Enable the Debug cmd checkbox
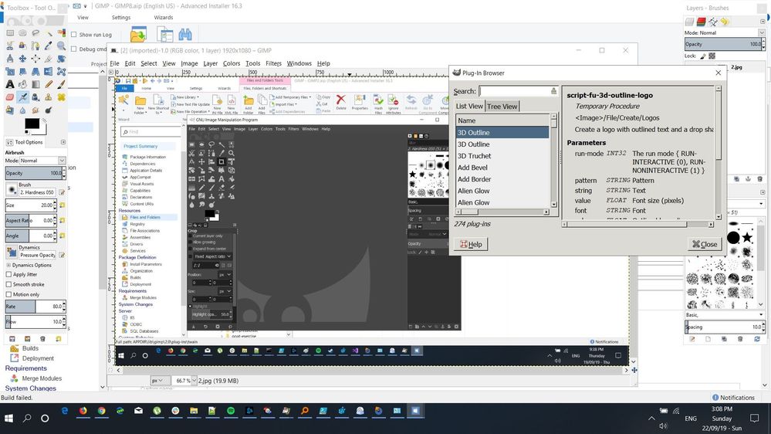Screen dimensions: 771x434 tap(74, 49)
